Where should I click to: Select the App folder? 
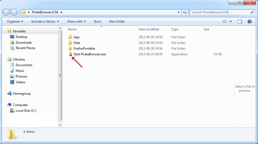76,37
